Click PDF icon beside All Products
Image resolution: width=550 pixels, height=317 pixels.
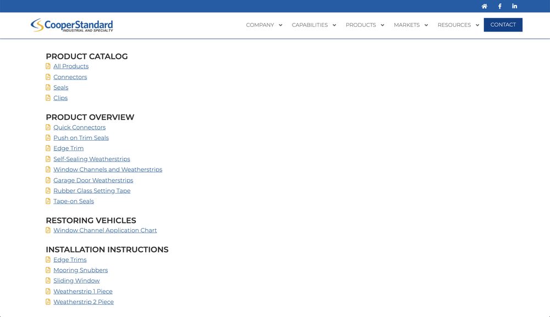[48, 66]
